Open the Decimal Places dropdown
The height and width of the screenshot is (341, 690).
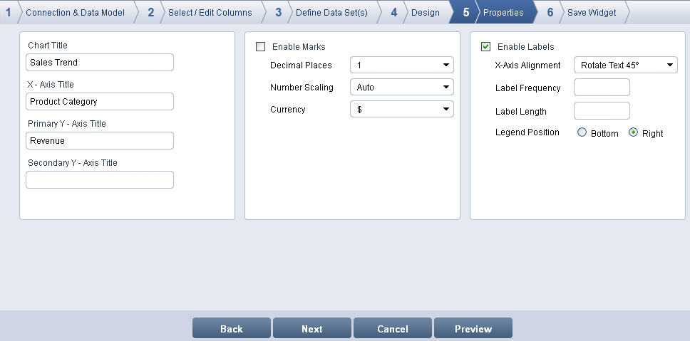coord(401,65)
